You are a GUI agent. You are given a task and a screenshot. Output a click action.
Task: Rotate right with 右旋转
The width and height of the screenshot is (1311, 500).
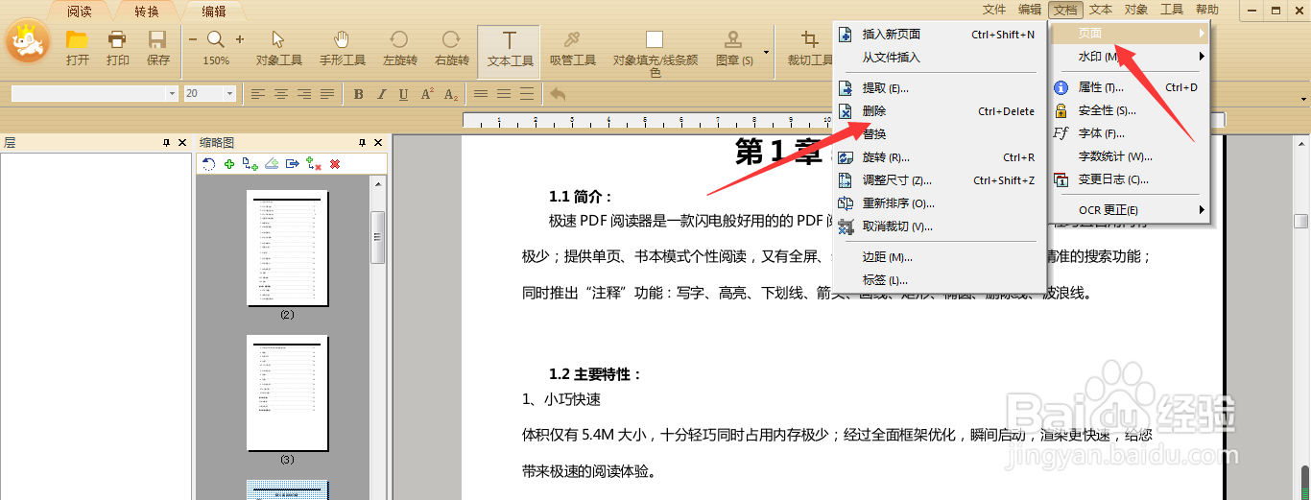point(451,47)
